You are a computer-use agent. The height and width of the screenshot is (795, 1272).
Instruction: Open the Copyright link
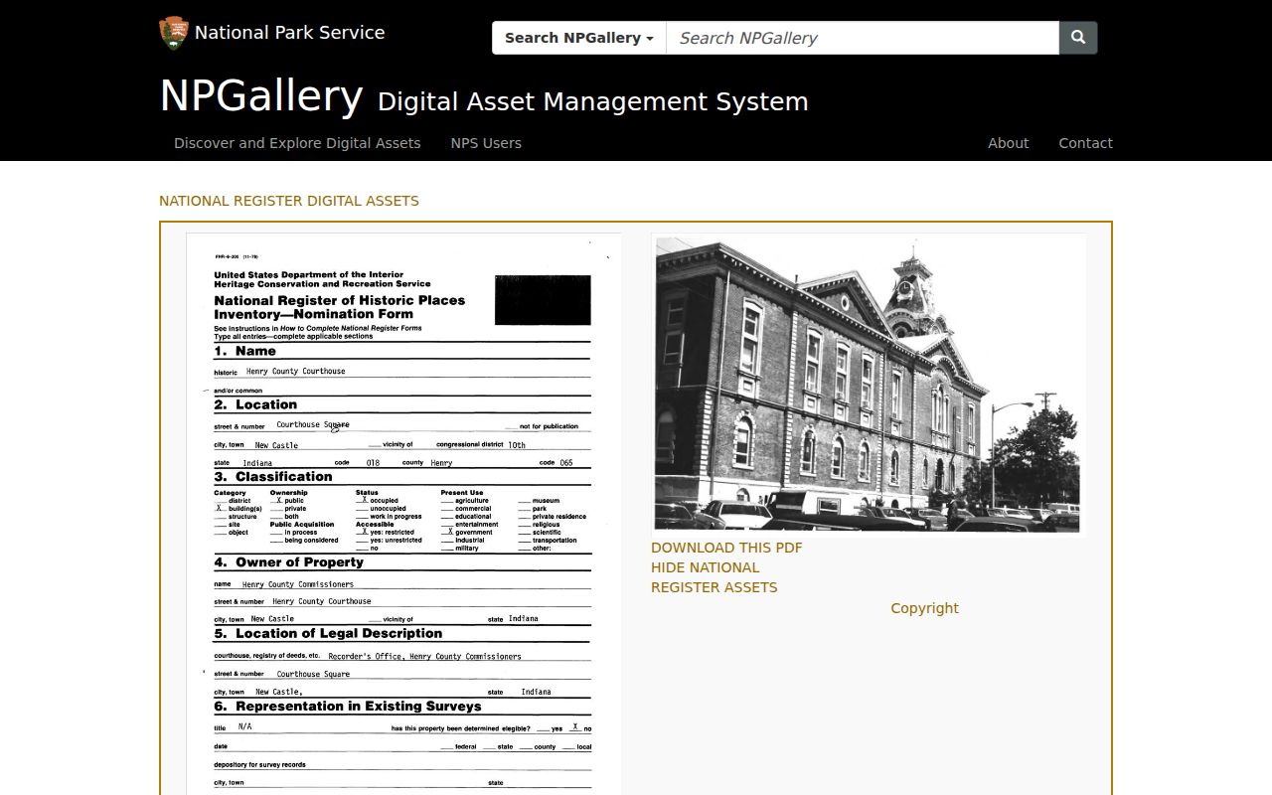[x=924, y=608]
